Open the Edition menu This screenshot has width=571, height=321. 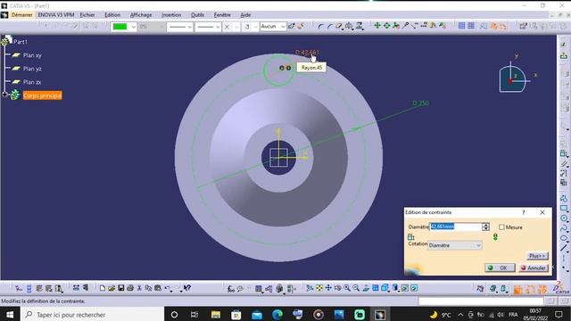(x=112, y=15)
